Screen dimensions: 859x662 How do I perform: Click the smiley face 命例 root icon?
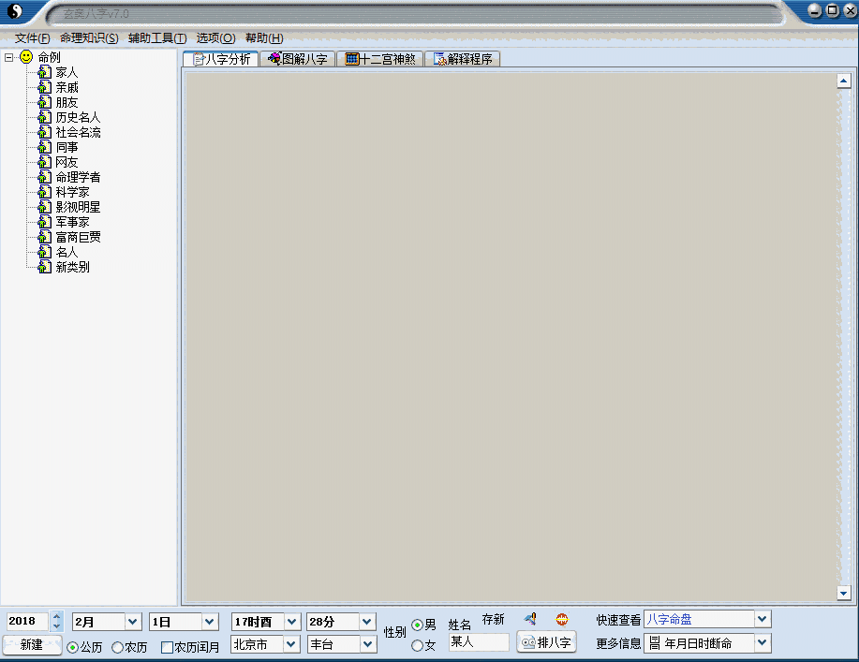pyautogui.click(x=26, y=56)
